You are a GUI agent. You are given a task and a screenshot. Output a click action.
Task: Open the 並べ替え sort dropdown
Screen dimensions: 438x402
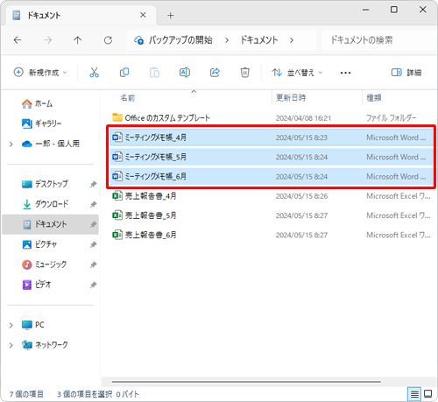point(297,73)
